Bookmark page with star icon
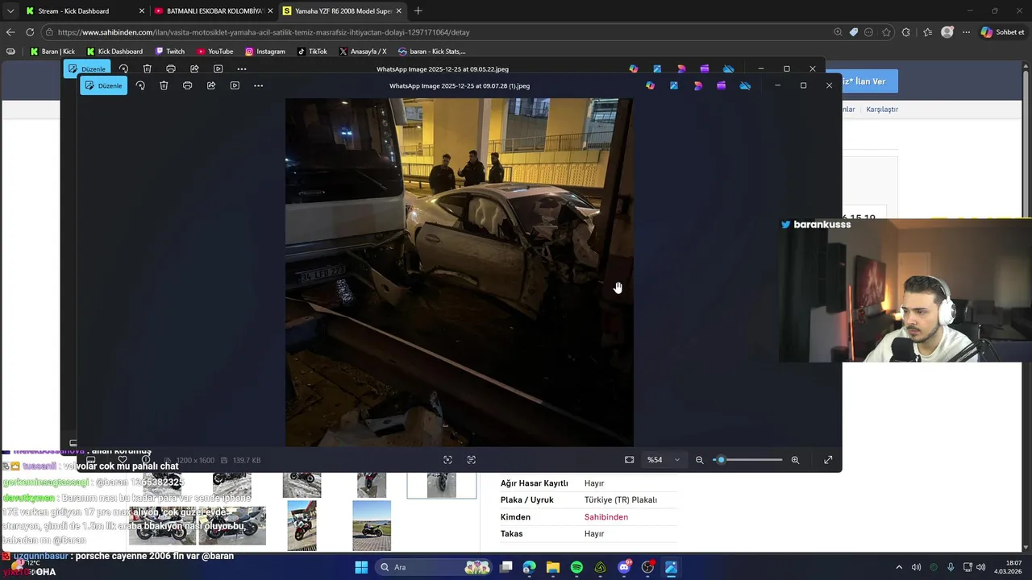 click(887, 32)
